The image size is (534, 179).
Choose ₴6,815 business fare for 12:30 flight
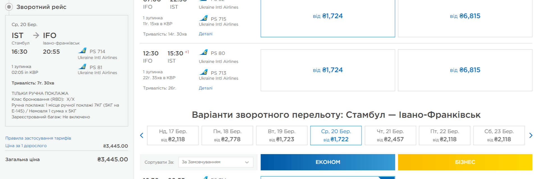[465, 70]
